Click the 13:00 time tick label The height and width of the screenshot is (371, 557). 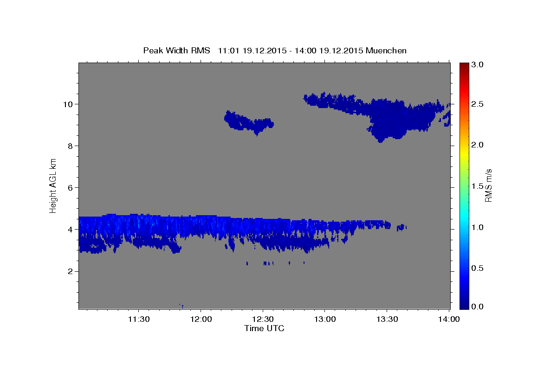(325, 320)
